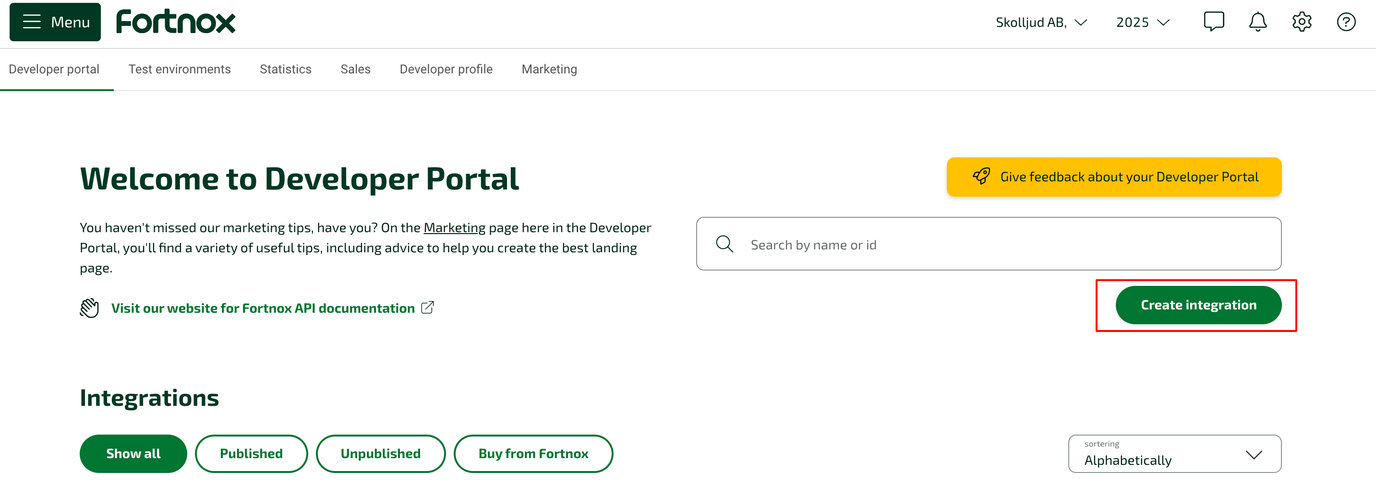Click the Welcome to Developer Portal heading
Screen dimensions: 1376x496
pos(299,179)
